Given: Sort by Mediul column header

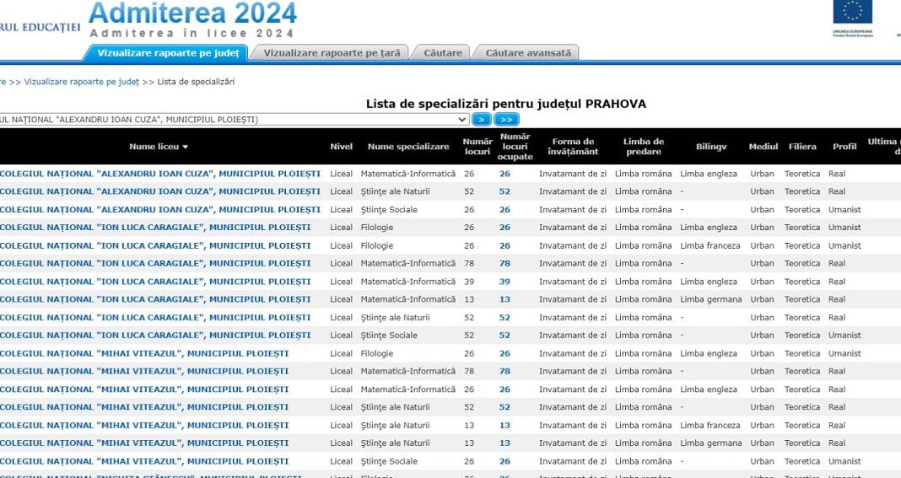Looking at the screenshot, I should coord(763,147).
